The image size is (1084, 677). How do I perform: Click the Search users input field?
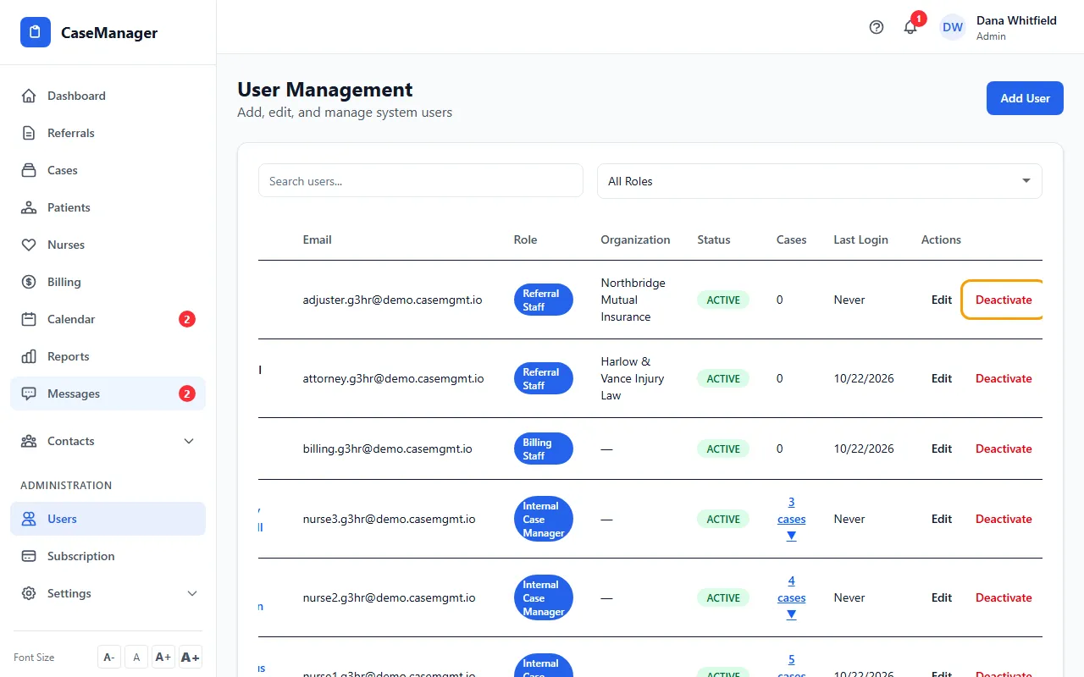[421, 180]
